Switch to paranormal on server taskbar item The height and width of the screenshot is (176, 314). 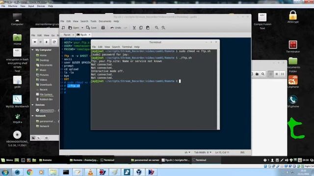click(x=145, y=160)
